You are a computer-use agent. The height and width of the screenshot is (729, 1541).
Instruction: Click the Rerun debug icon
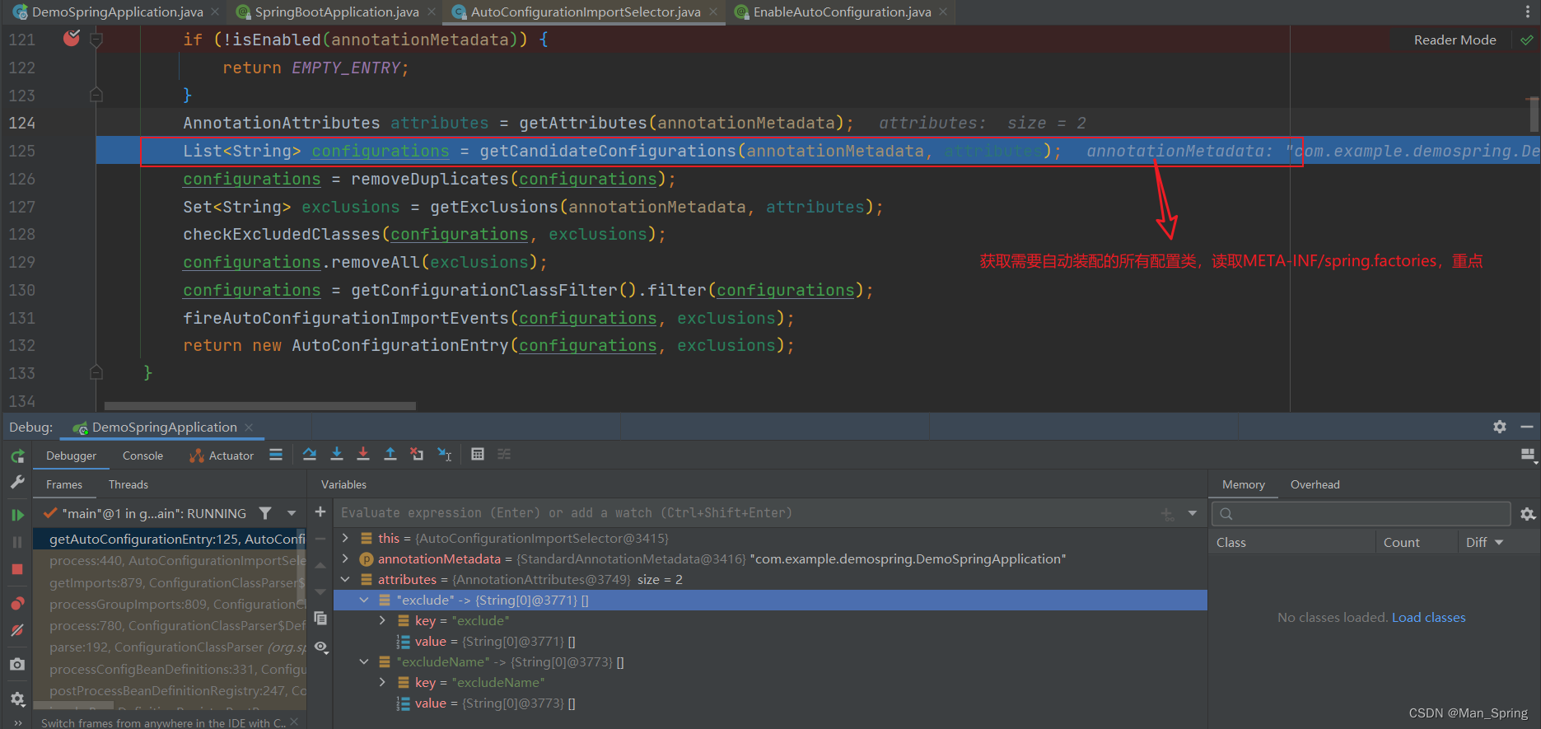(17, 456)
